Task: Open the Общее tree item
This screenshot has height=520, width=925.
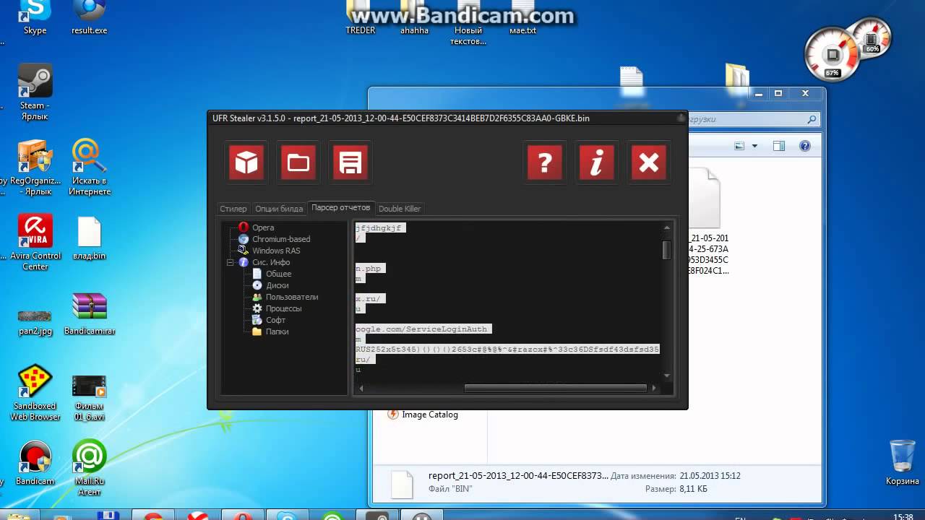Action: pos(278,274)
